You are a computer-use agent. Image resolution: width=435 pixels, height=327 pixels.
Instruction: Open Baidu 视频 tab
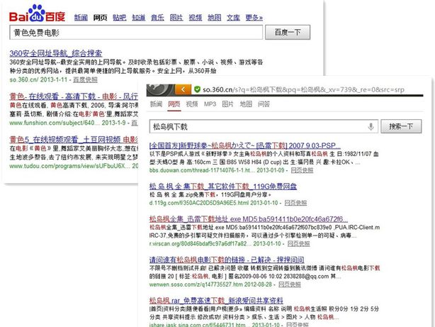[196, 18]
